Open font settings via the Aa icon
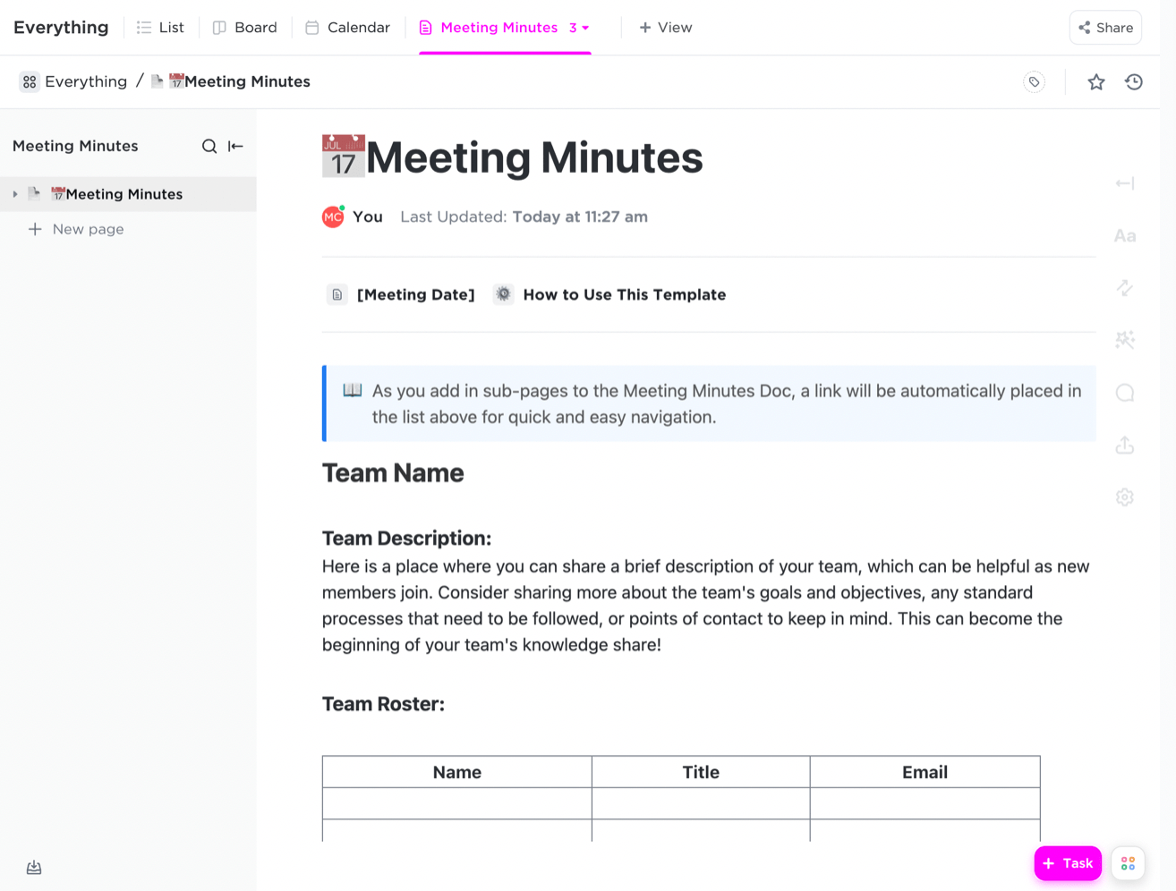The image size is (1176, 891). pyautogui.click(x=1124, y=235)
